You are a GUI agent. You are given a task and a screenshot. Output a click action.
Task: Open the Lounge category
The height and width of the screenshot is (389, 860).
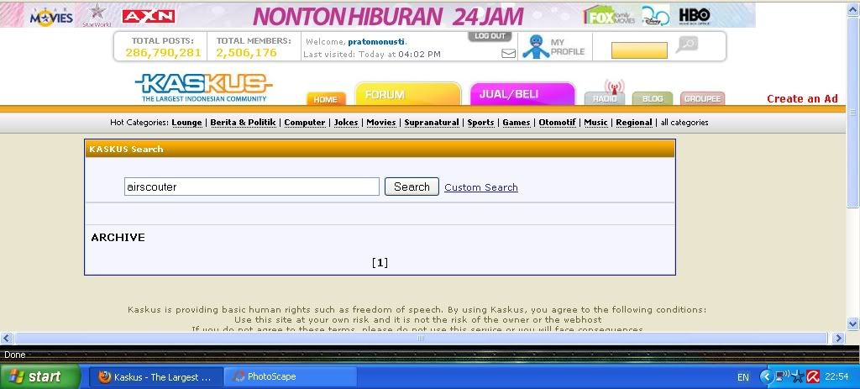coord(186,123)
